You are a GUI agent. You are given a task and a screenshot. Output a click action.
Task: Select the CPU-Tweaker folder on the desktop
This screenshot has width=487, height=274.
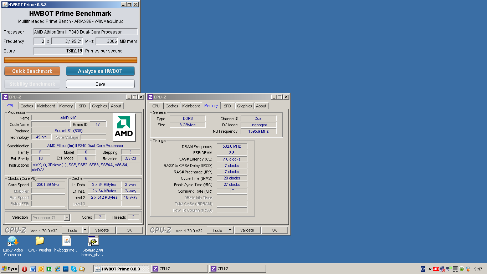pos(40,244)
